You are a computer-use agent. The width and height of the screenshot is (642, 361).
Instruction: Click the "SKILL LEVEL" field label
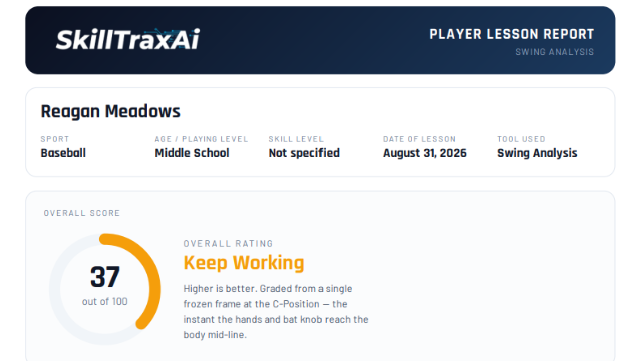click(296, 139)
